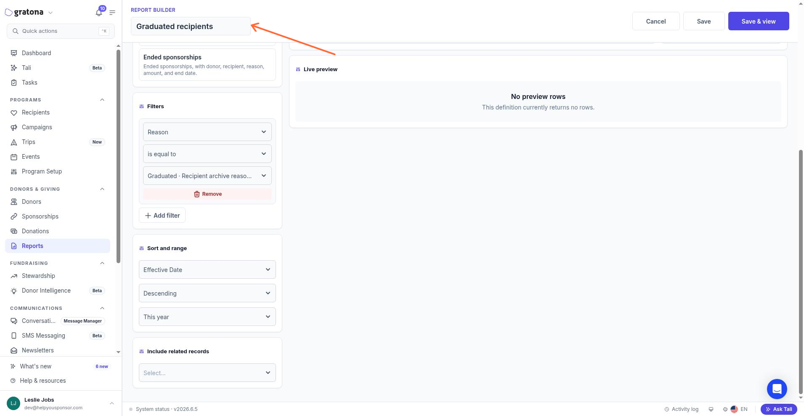This screenshot has height=416, width=804.
Task: Change Descending sort order dropdown
Action: [x=207, y=293]
